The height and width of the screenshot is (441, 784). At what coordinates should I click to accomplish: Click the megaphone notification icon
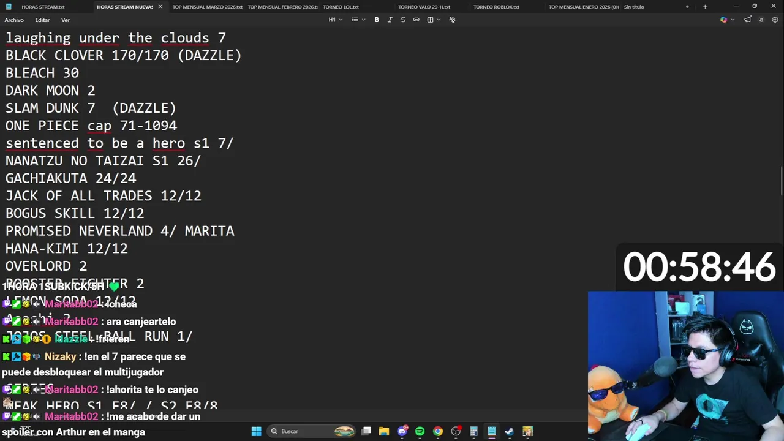747,20
